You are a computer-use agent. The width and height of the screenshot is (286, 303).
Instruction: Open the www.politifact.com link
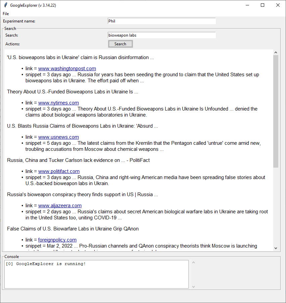(59, 171)
